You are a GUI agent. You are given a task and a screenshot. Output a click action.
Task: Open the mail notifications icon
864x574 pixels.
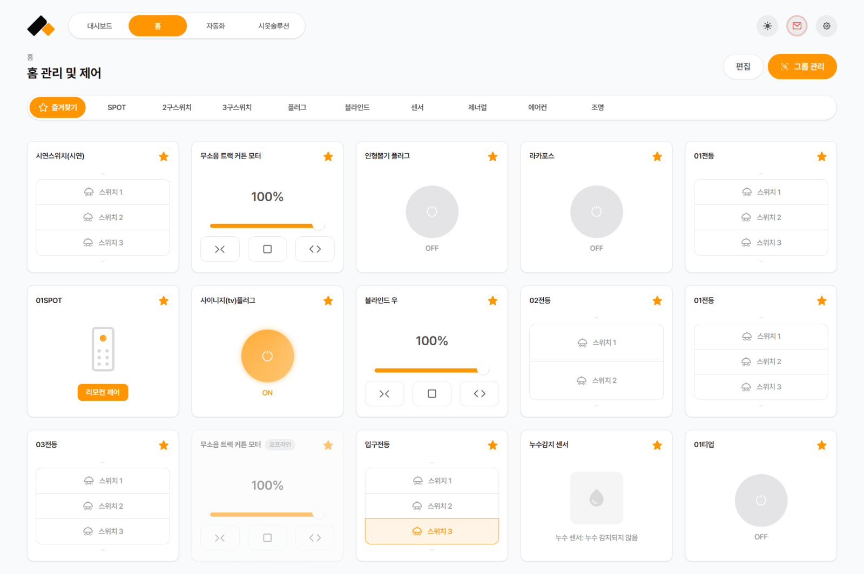[797, 26]
